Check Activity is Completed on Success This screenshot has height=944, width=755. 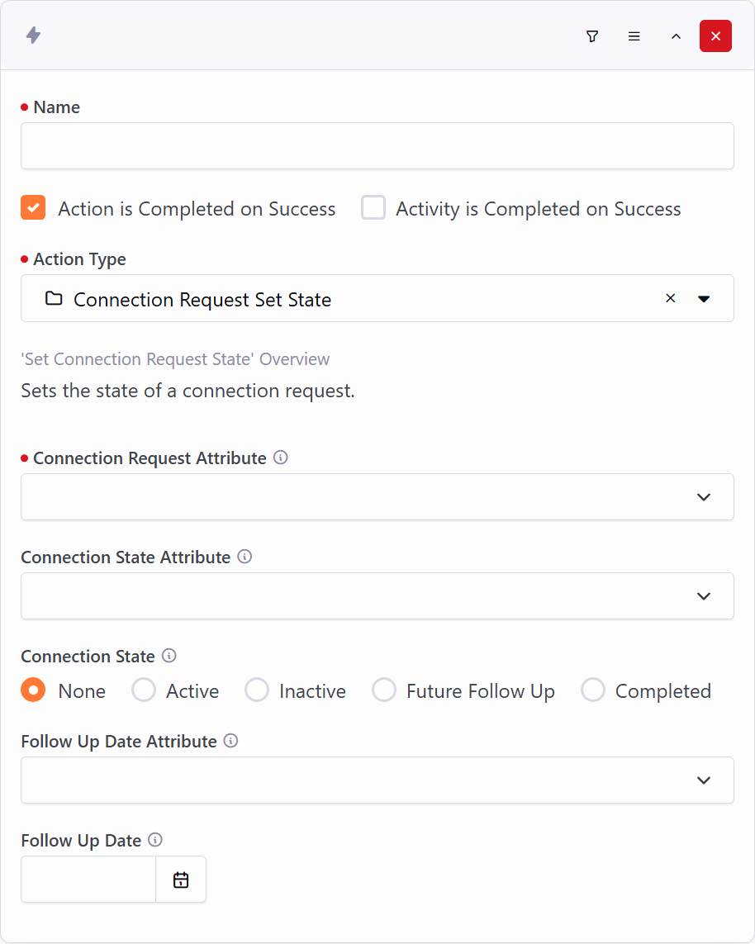[373, 208]
